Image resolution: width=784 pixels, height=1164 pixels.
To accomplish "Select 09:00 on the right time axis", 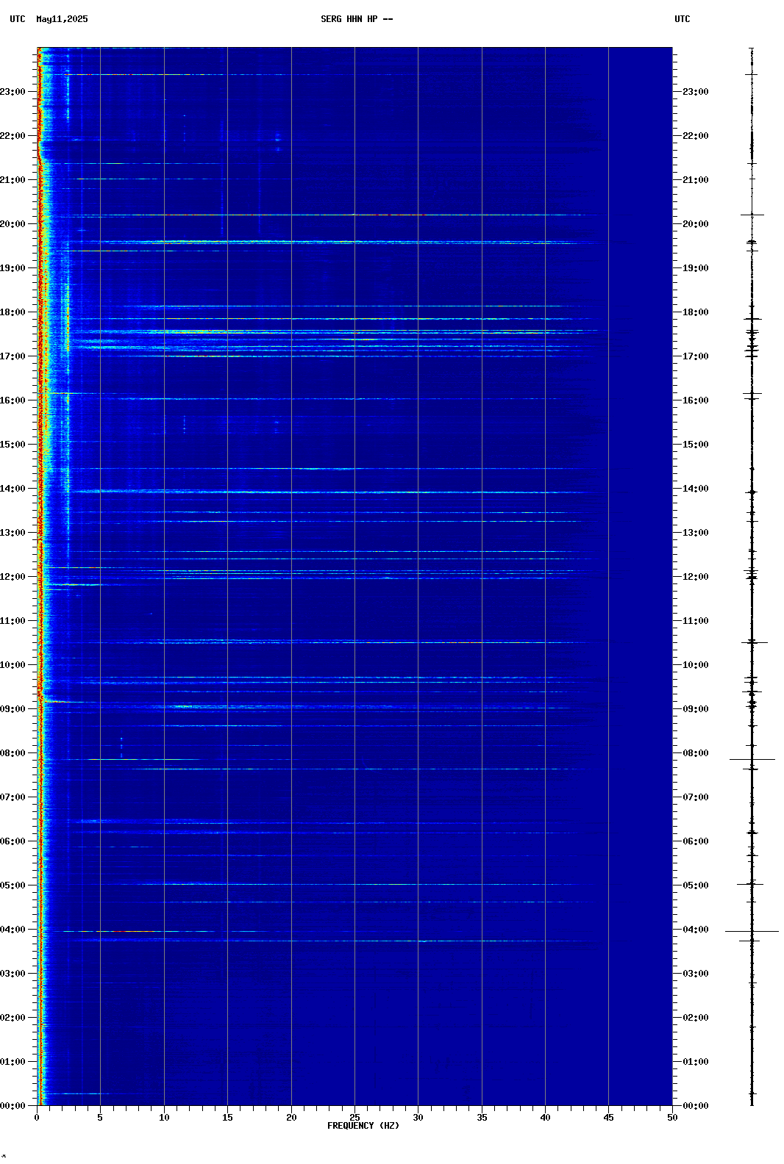I will 696,709.
